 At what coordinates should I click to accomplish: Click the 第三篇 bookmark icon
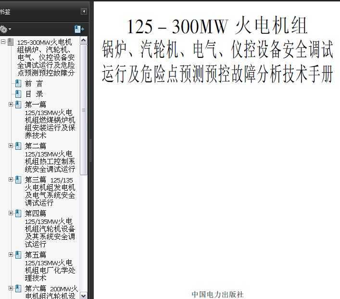pos(18,180)
